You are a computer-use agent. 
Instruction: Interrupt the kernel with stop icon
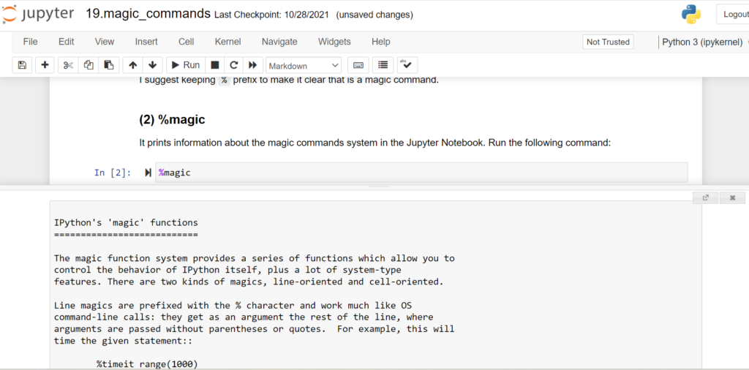pos(215,65)
